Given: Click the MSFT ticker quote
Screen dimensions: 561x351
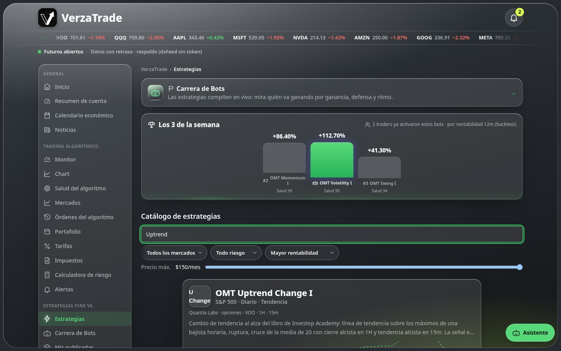Looking at the screenshot, I should point(258,38).
